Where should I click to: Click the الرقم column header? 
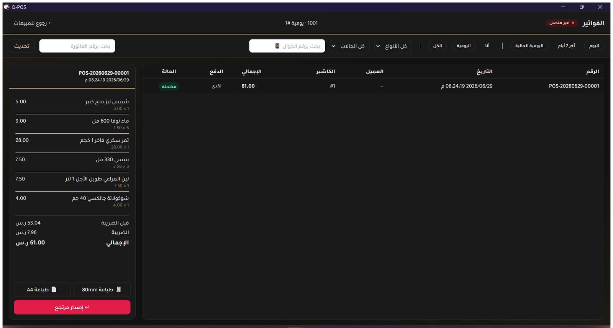(592, 72)
